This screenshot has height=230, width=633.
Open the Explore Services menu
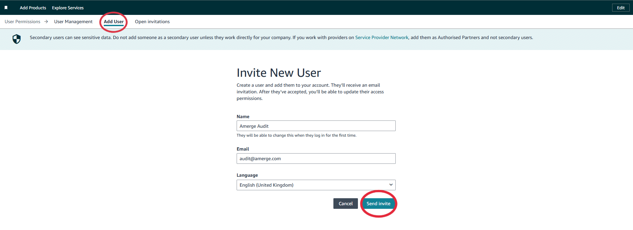pos(68,8)
